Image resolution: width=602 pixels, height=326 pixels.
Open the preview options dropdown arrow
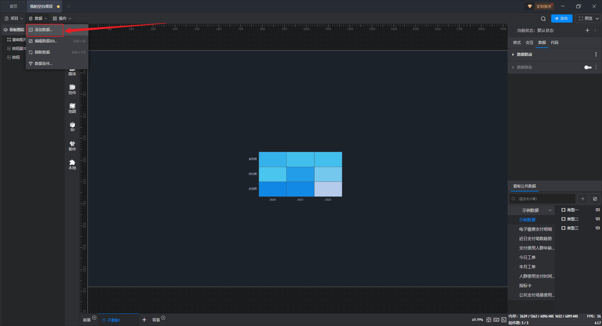597,18
